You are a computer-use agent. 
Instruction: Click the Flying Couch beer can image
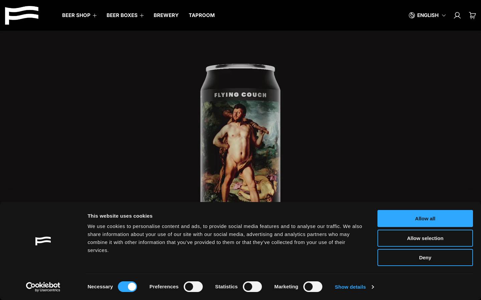240,133
